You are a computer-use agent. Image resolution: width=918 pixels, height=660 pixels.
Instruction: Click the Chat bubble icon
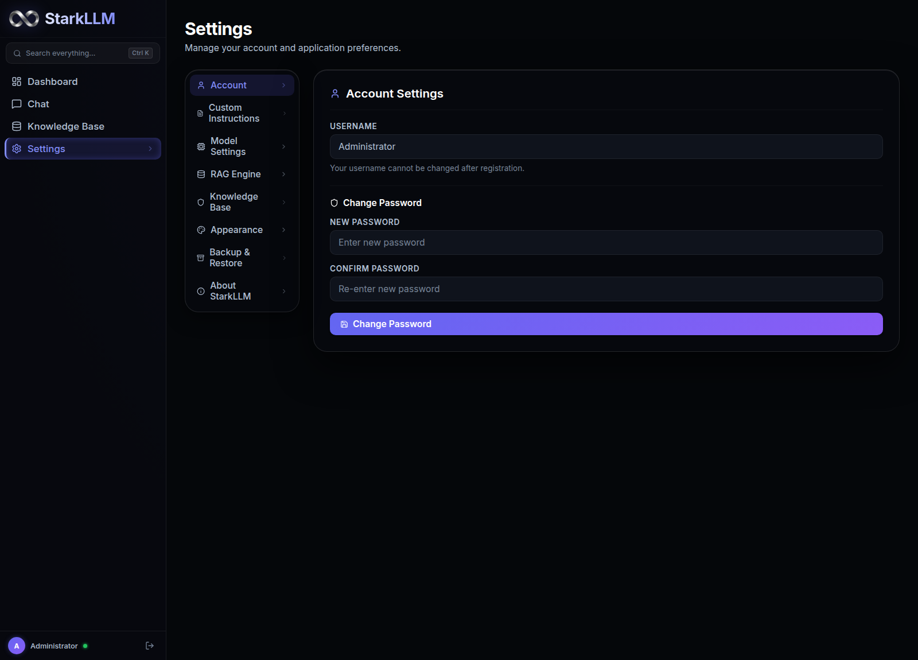(x=17, y=104)
